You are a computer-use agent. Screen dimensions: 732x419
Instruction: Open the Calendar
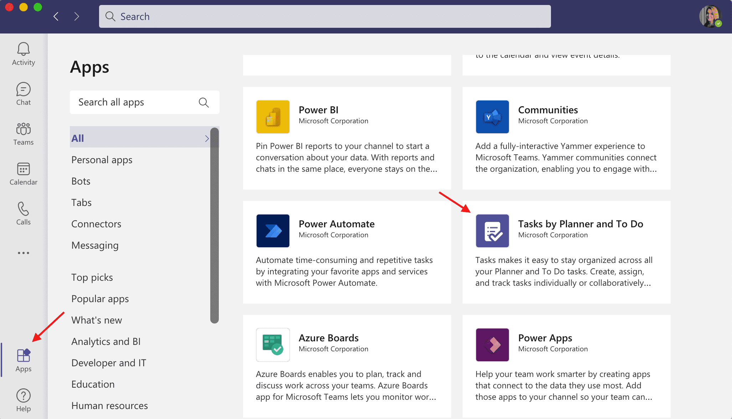pyautogui.click(x=23, y=173)
